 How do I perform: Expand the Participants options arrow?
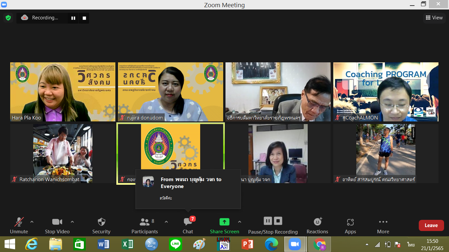pos(166,222)
